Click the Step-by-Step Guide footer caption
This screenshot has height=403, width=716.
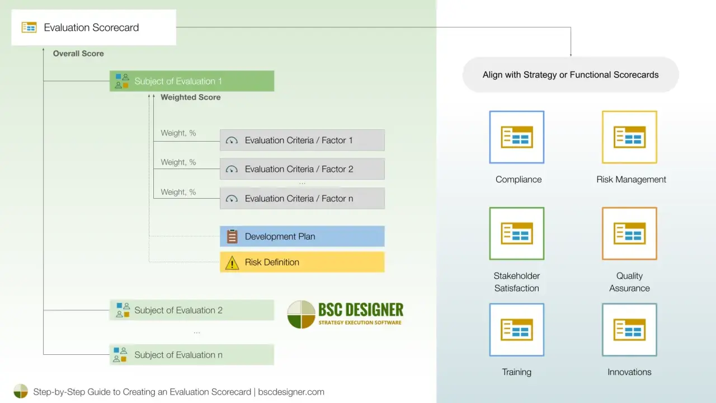point(178,392)
